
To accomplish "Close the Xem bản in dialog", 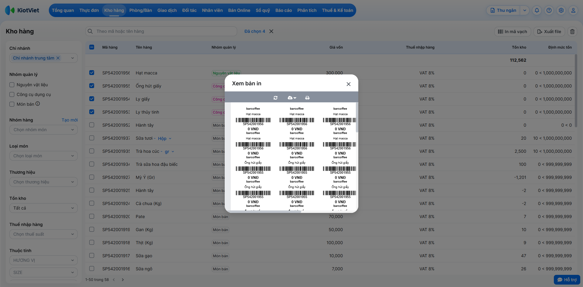I will (x=349, y=84).
